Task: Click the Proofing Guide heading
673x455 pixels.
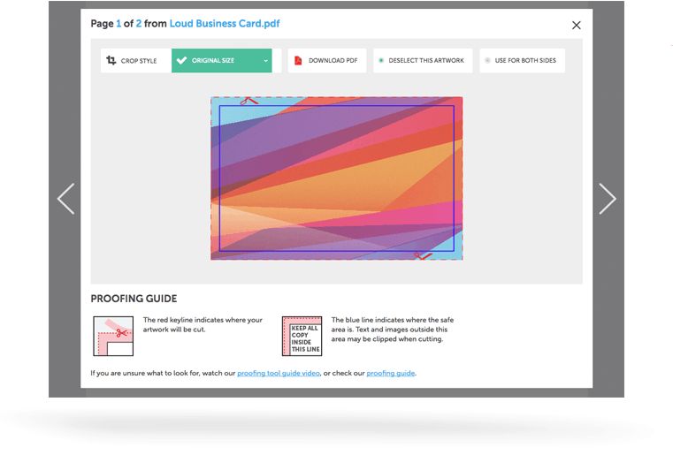Action: point(134,299)
